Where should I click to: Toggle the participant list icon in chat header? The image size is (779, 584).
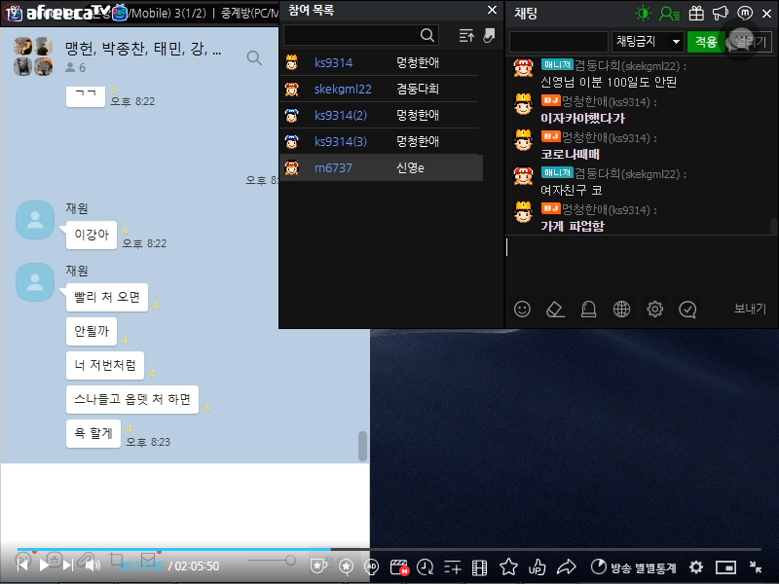click(x=669, y=14)
